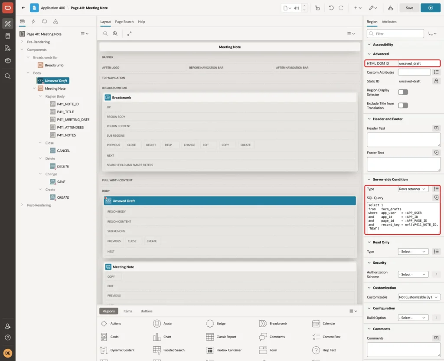Image resolution: width=444 pixels, height=361 pixels.
Task: Select P411_TITLE item in the tree
Action: coord(65,112)
